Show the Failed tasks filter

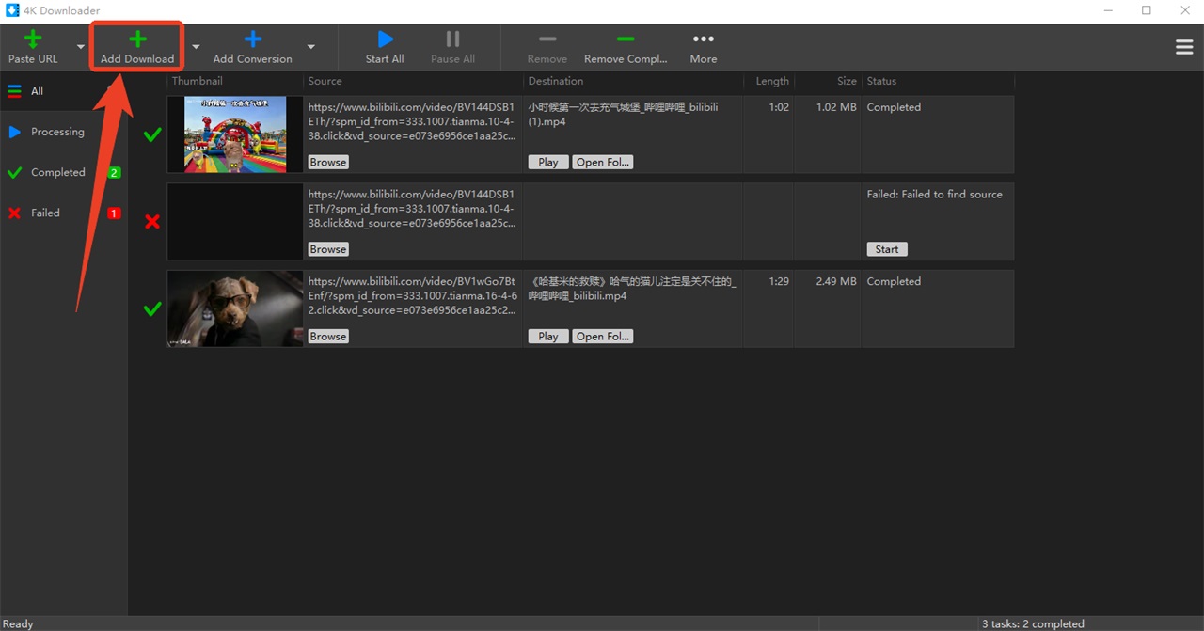(x=64, y=213)
